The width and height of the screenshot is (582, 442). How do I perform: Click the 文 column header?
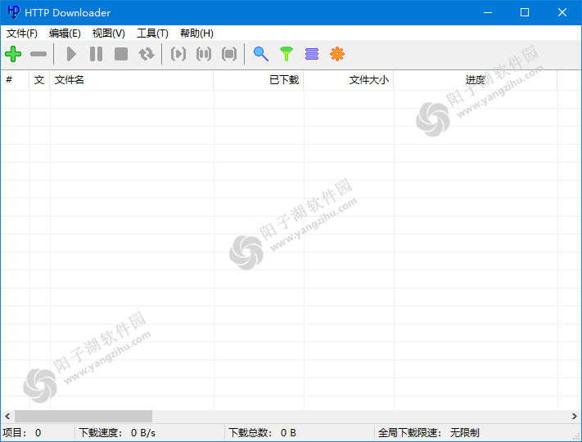coord(39,80)
